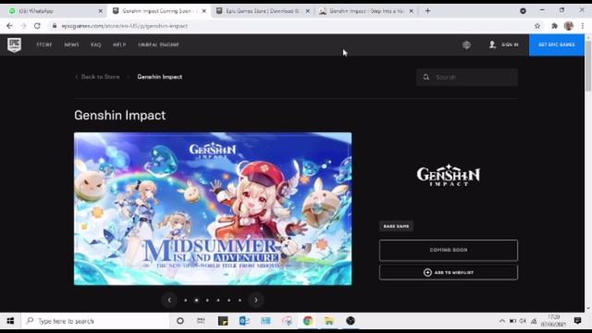Switch to Genshin Impact Step Into tab
The width and height of the screenshot is (592, 333).
[366, 11]
